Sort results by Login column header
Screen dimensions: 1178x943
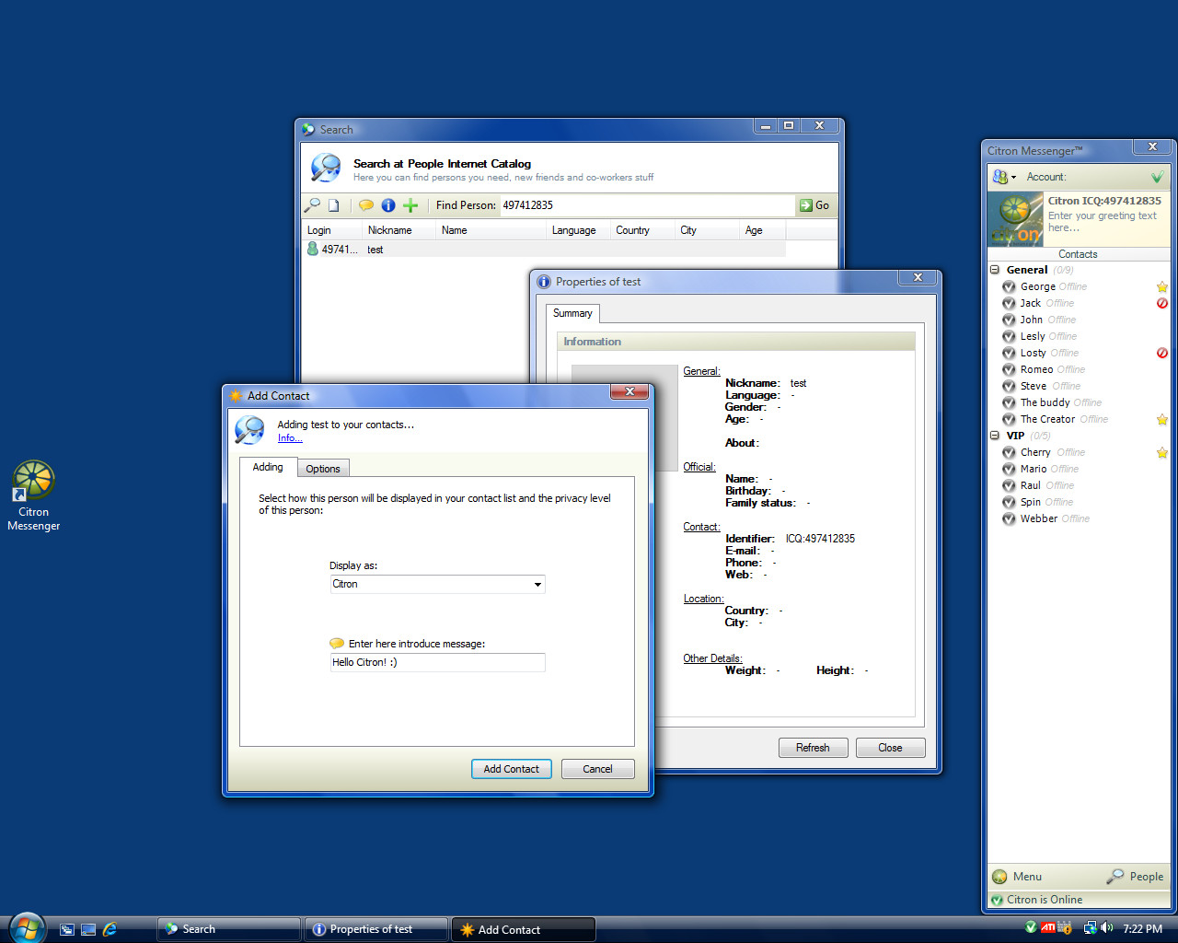pyautogui.click(x=331, y=230)
